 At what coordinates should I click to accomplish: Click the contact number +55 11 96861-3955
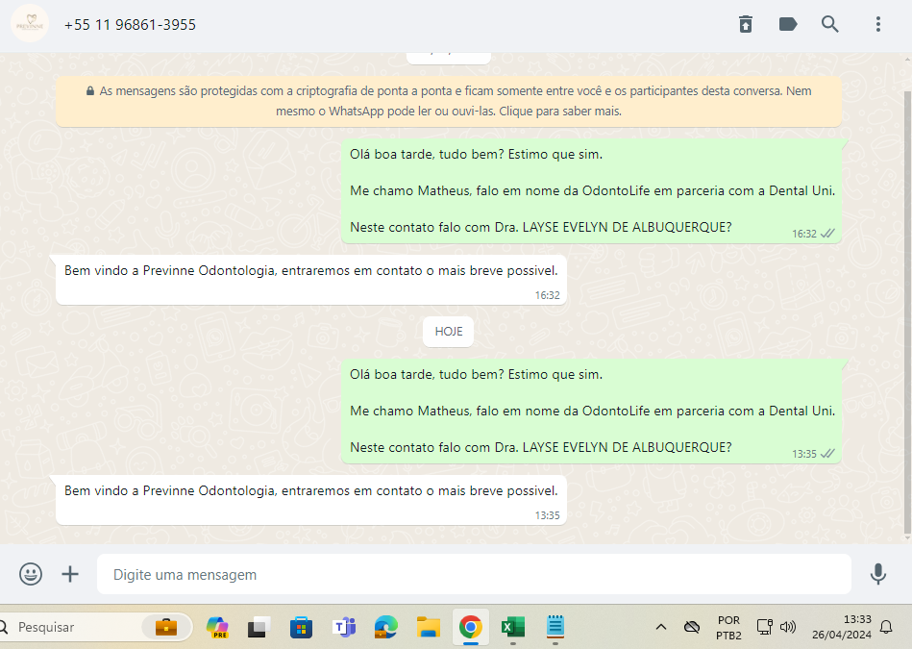click(x=130, y=25)
